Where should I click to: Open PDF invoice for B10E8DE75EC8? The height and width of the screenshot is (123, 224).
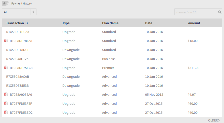tap(5, 68)
